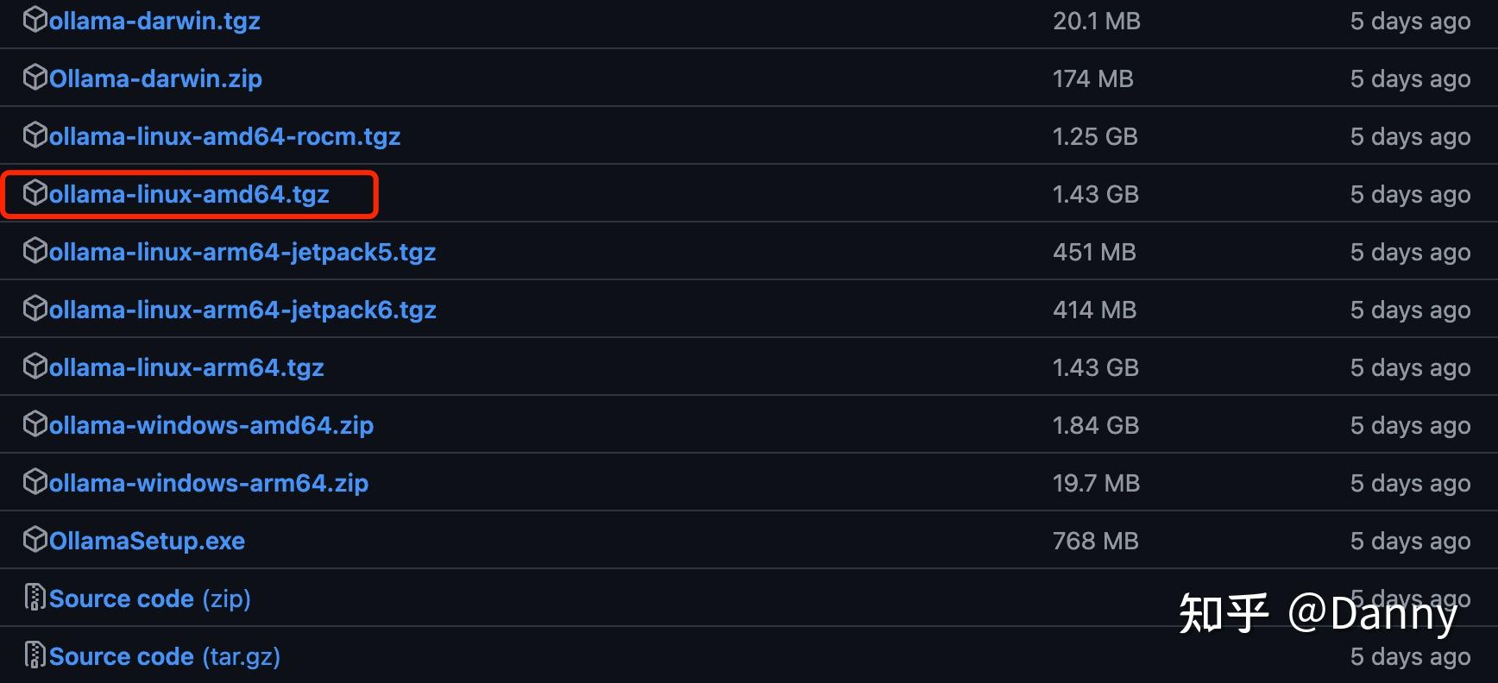
Task: Download highlighted ollama-linux-amd64.tgz
Action: click(x=189, y=194)
